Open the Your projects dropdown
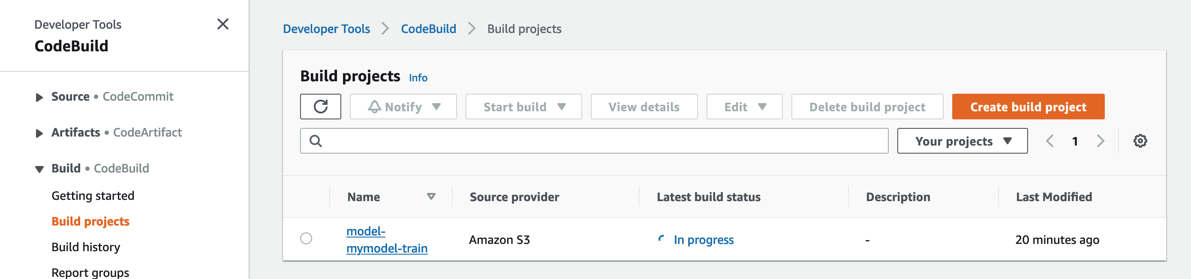Viewport: 1191px width, 279px height. 962,141
